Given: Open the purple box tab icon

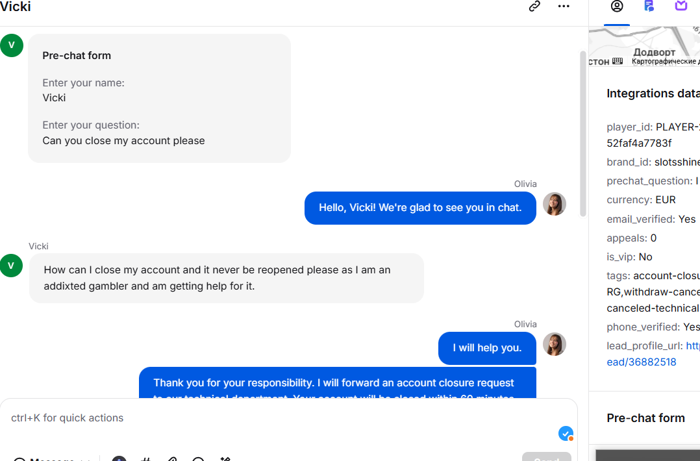Looking at the screenshot, I should (x=681, y=5).
